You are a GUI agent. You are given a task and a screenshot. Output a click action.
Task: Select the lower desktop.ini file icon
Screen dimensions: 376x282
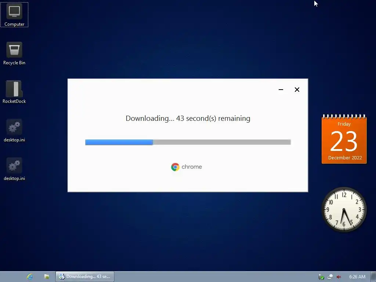click(14, 169)
